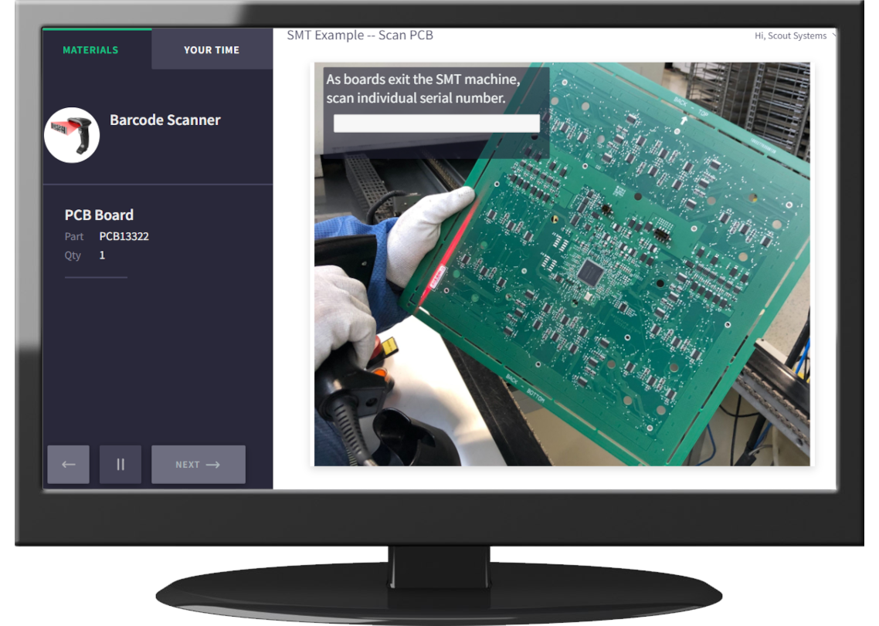This screenshot has height=626, width=879.
Task: Click the white arrow marker on the PCB
Action: click(x=684, y=119)
